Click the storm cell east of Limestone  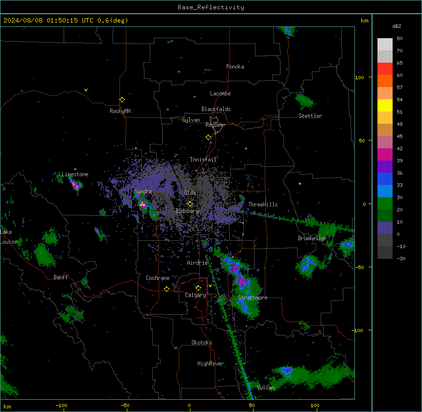75,185
